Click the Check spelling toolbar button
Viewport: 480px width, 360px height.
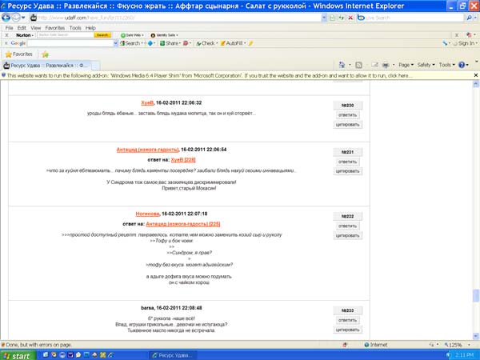coord(207,43)
